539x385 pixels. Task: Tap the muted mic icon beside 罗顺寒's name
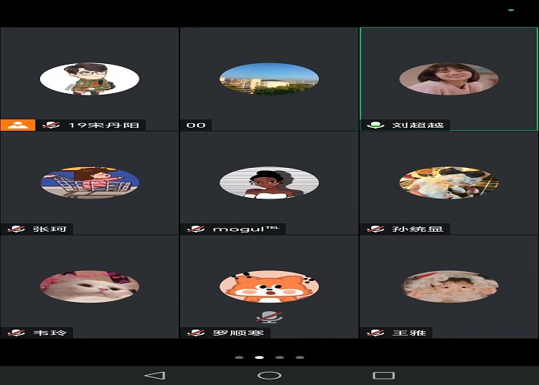[x=196, y=333]
